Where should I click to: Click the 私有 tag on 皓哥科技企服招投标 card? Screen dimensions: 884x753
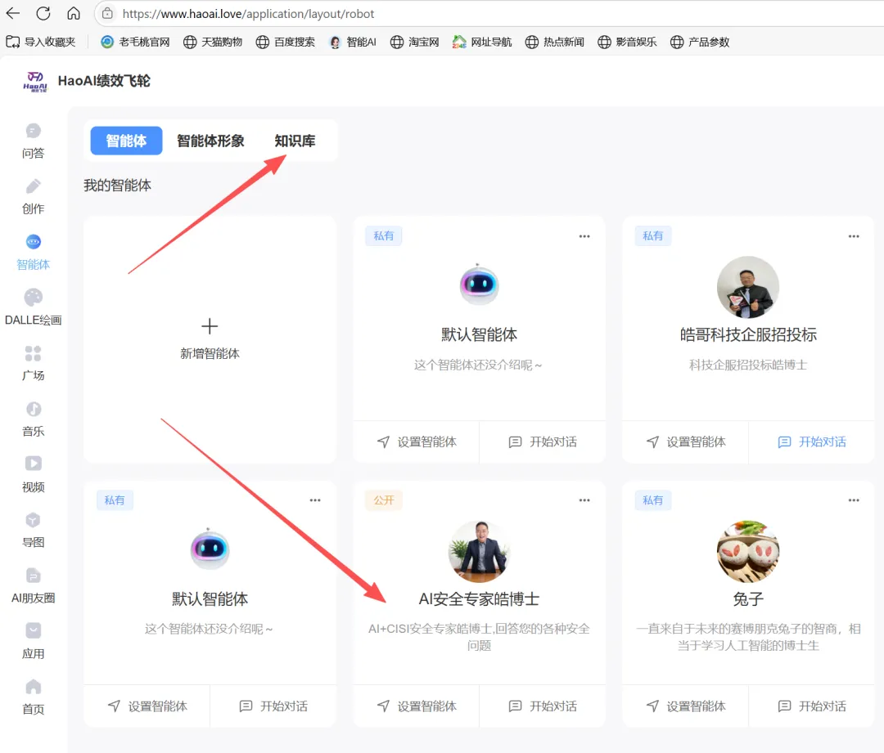[653, 236]
